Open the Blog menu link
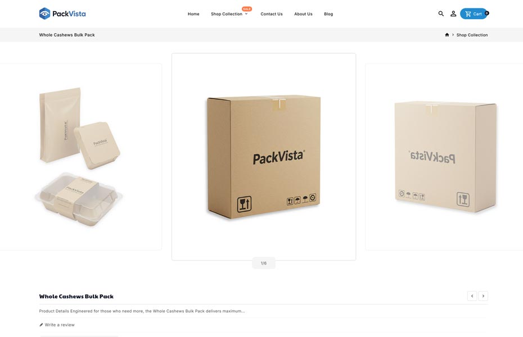The height and width of the screenshot is (337, 523). click(x=328, y=14)
